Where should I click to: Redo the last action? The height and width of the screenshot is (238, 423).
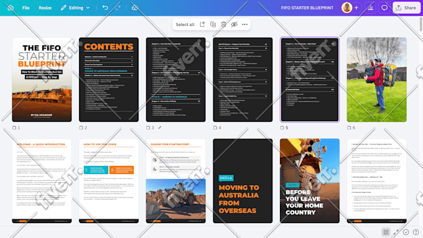coord(118,7)
